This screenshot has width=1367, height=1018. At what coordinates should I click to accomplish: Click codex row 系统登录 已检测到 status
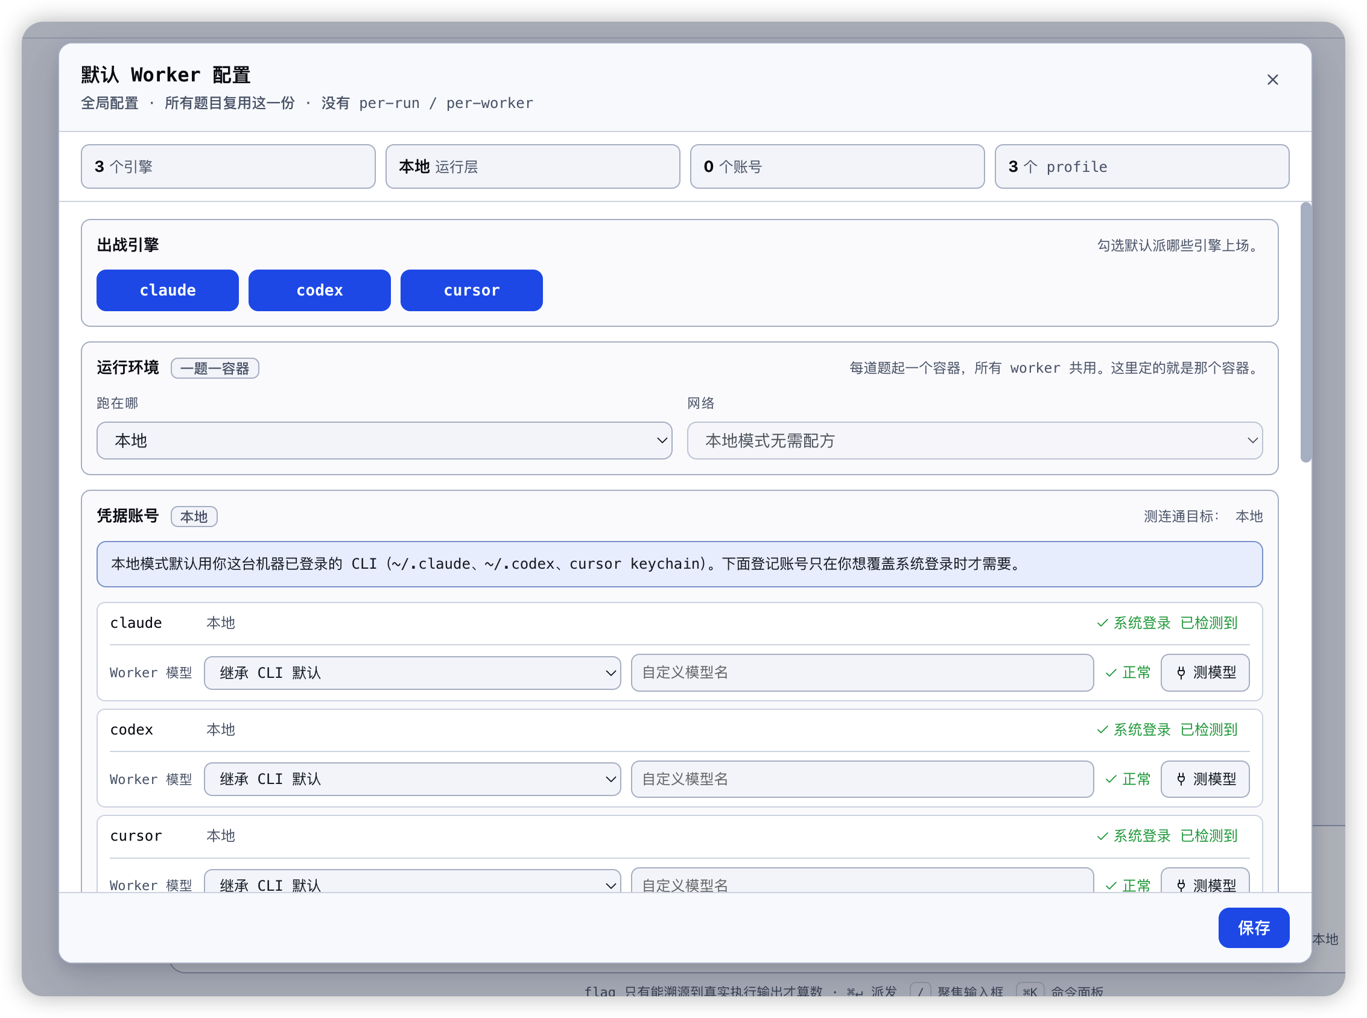tap(1167, 730)
